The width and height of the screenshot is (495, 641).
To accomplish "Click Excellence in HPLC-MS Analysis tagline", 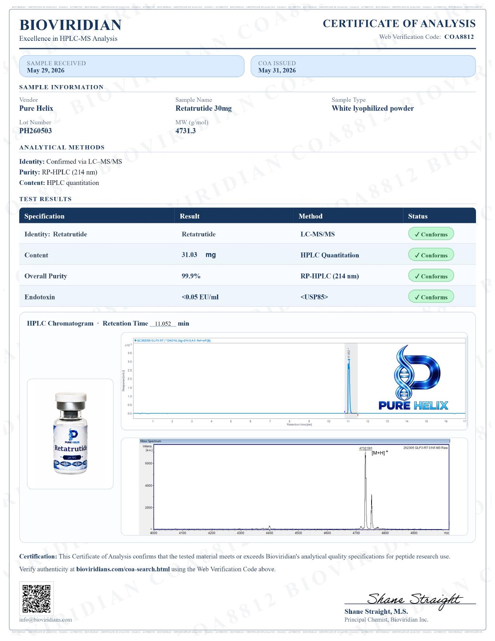I will click(68, 38).
